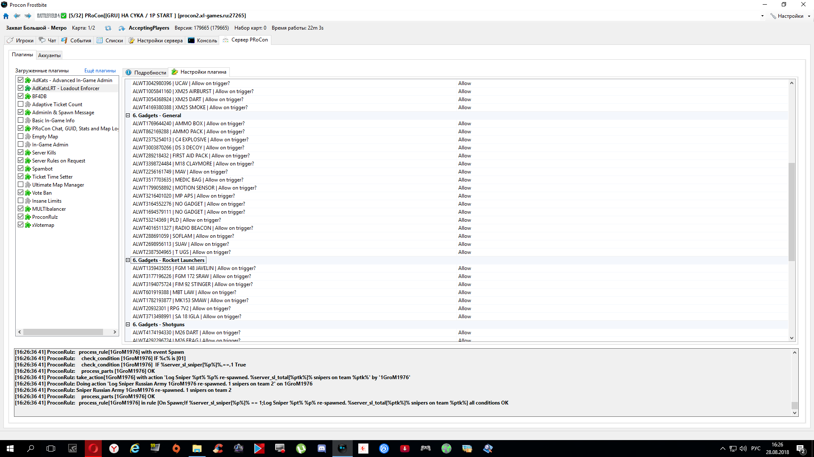
Task: Click the log panel scroll up arrow
Action: coord(794,352)
